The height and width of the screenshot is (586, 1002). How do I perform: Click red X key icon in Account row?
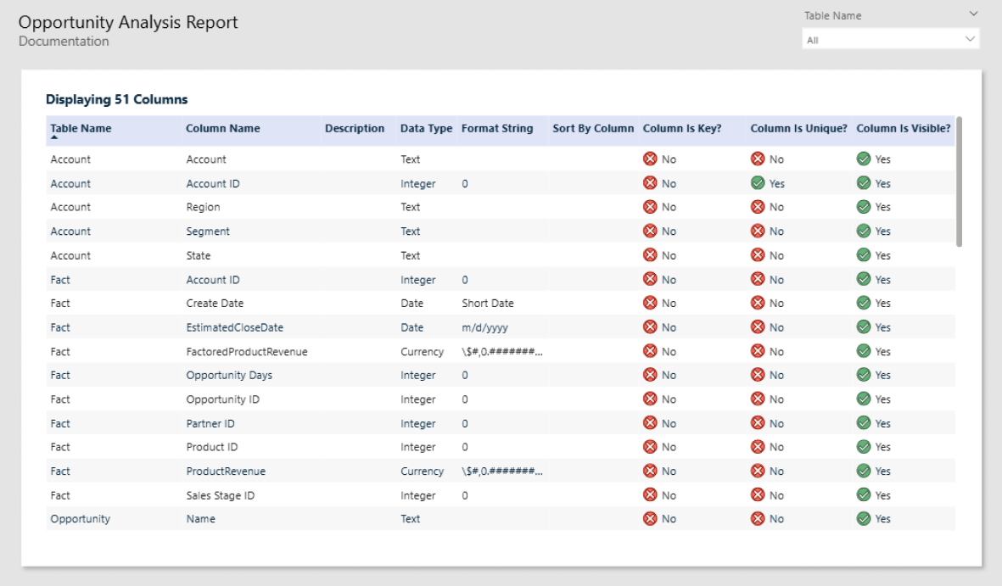coord(650,159)
